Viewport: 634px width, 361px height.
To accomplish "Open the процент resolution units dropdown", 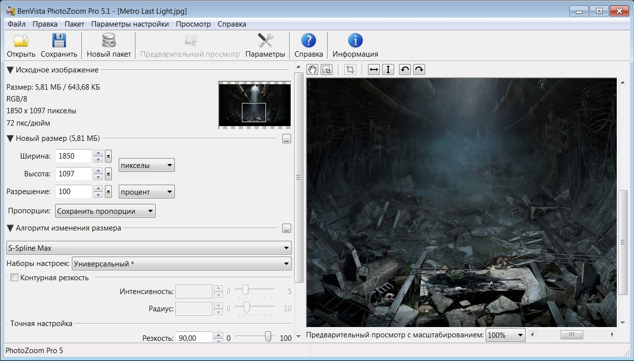I will pos(147,192).
